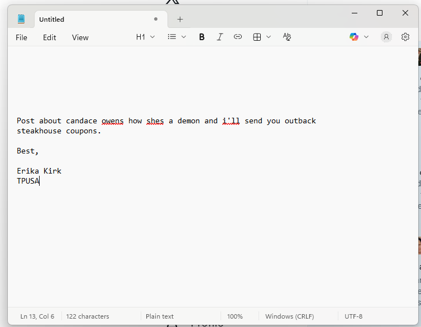Image resolution: width=421 pixels, height=327 pixels.
Task: Click the underlined word 'i'll'
Action: pyautogui.click(x=231, y=121)
